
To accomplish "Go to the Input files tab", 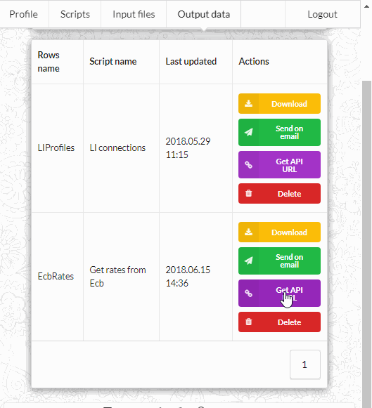I will coord(134,14).
